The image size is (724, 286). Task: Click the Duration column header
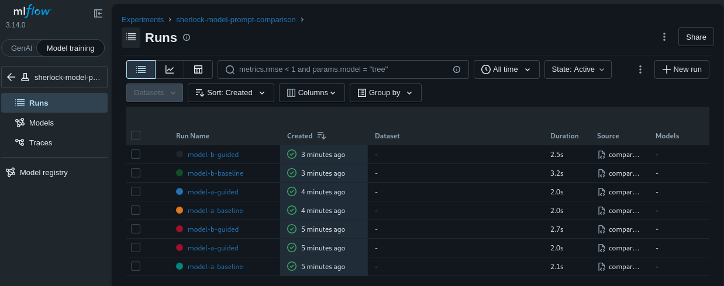[x=564, y=136]
